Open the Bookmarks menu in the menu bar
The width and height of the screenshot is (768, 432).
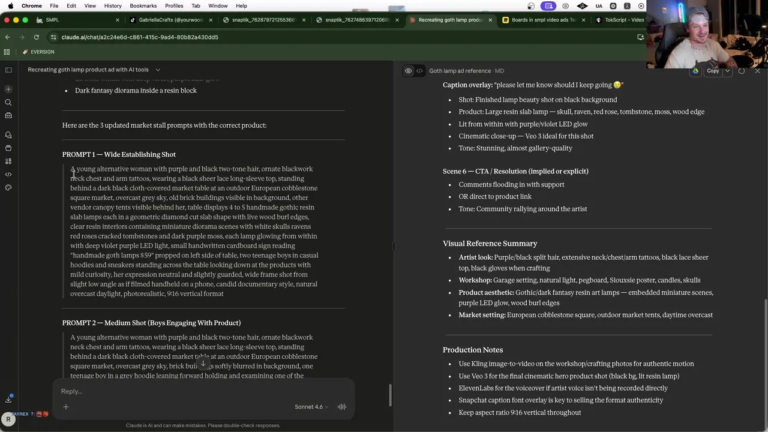[143, 6]
